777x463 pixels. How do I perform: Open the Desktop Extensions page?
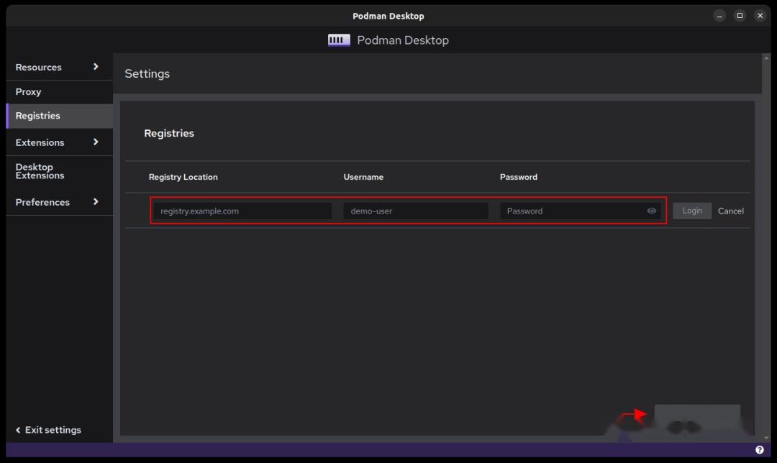click(40, 171)
